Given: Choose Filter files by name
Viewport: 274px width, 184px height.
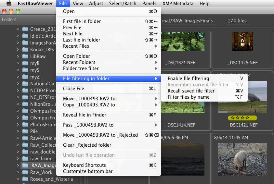Looking at the screenshot, I should [x=189, y=97].
